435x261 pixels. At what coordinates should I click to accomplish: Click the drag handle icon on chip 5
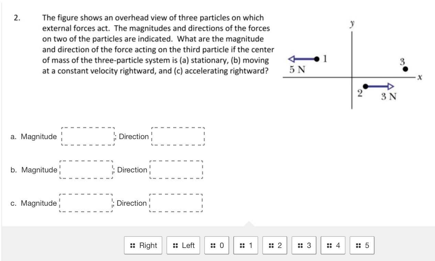357,245
